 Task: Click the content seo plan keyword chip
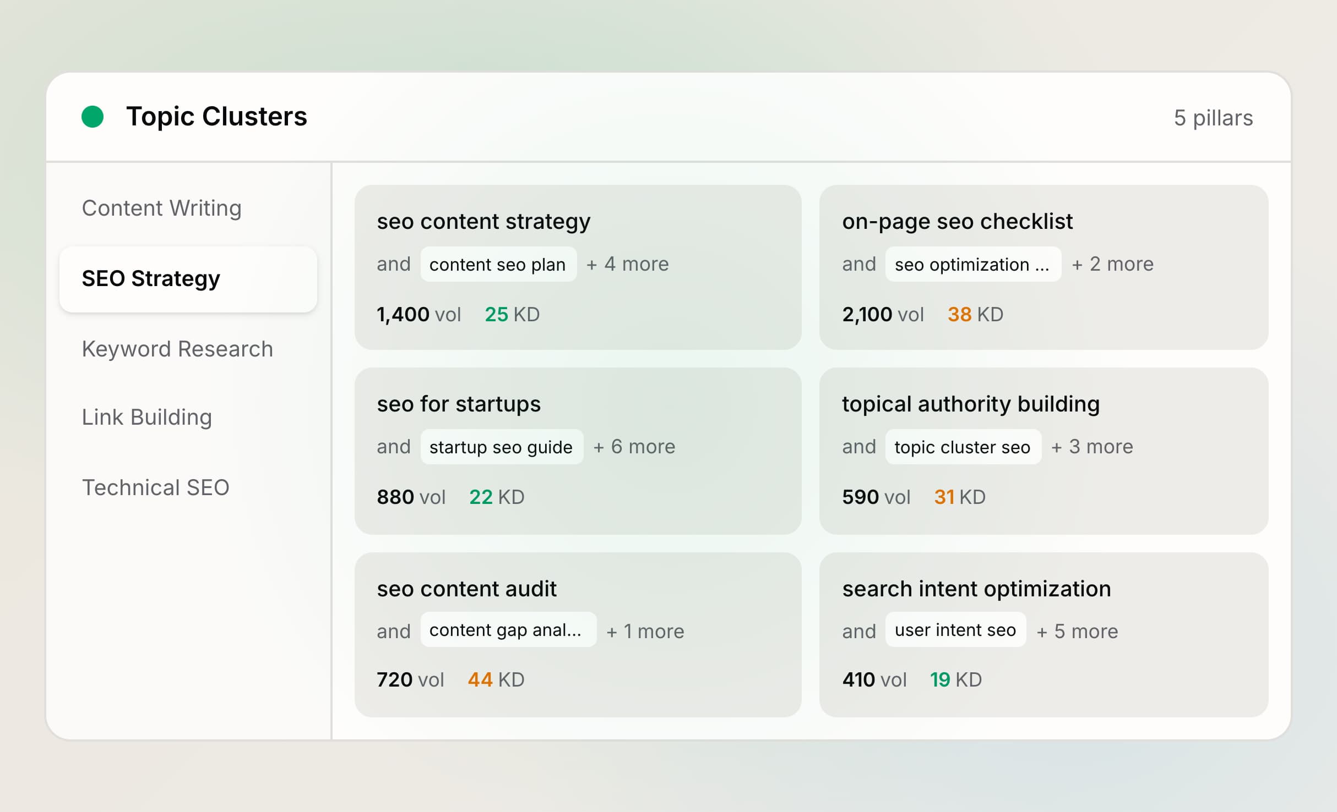click(497, 264)
